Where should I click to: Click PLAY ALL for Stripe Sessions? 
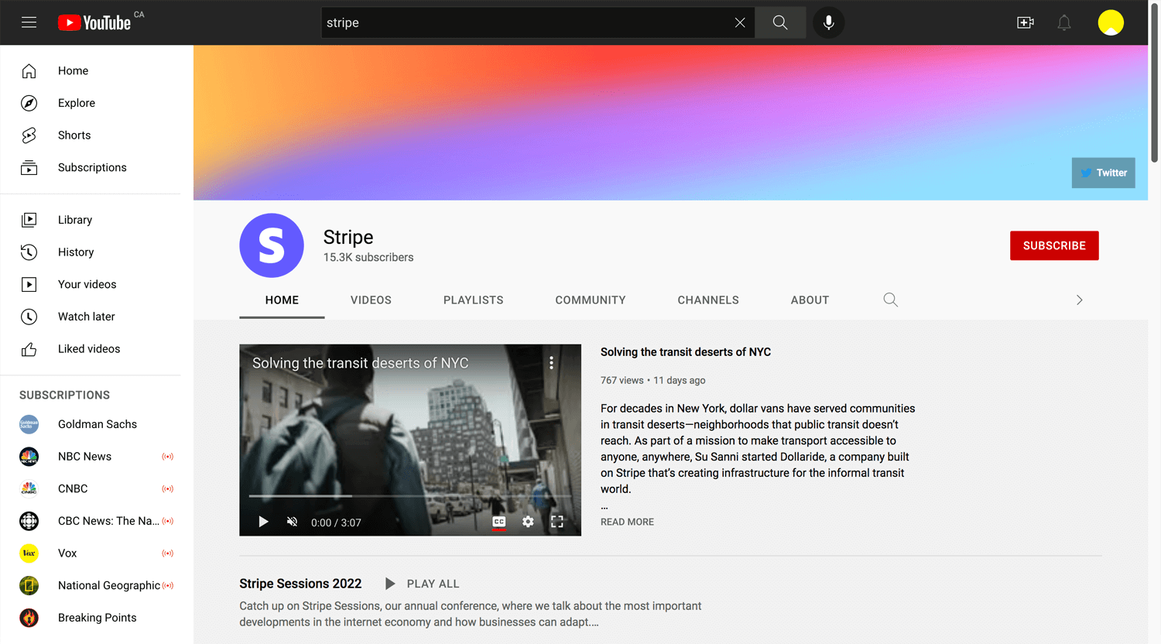pyautogui.click(x=423, y=584)
